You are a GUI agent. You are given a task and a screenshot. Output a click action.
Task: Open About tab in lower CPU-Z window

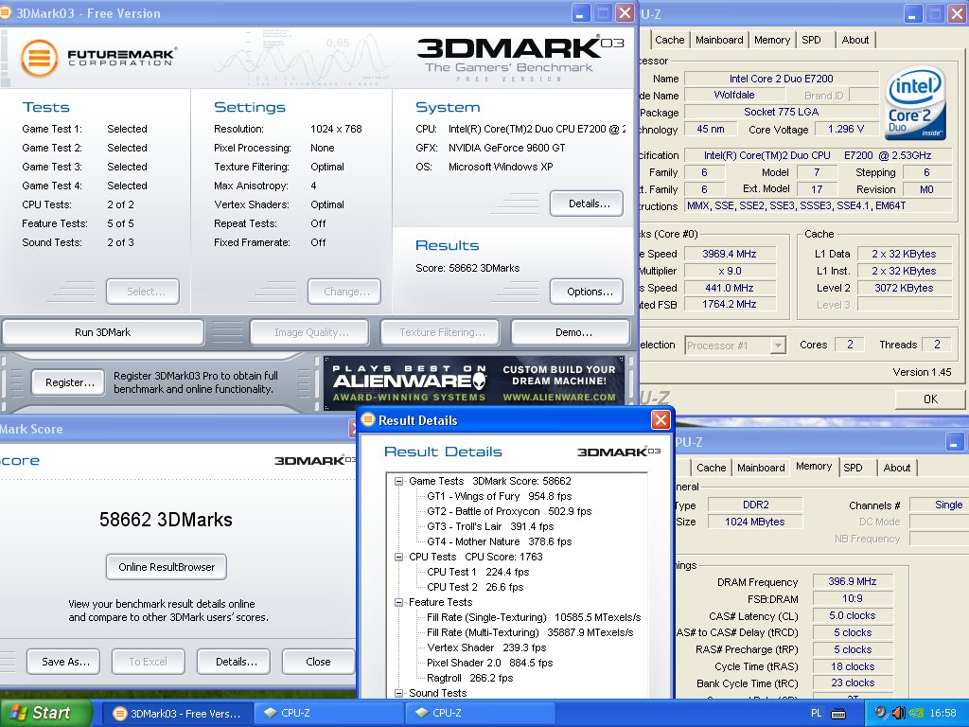click(897, 468)
